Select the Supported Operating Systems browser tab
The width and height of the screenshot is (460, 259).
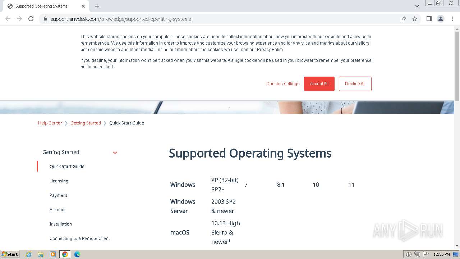46,6
